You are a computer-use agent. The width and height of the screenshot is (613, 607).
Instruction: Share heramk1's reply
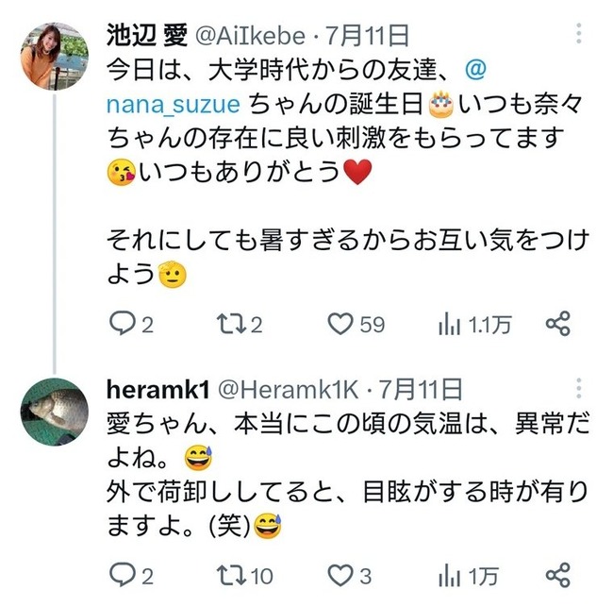(558, 575)
